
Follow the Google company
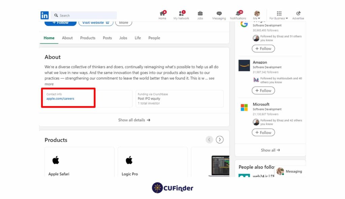click(x=263, y=49)
